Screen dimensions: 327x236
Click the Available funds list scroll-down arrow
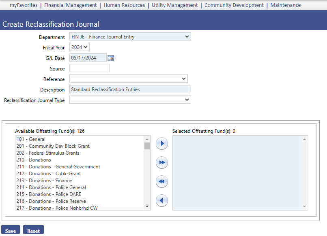point(147,206)
